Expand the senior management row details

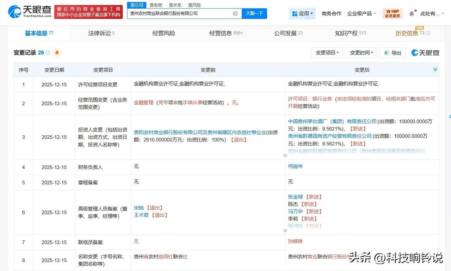pyautogui.click(x=285, y=231)
